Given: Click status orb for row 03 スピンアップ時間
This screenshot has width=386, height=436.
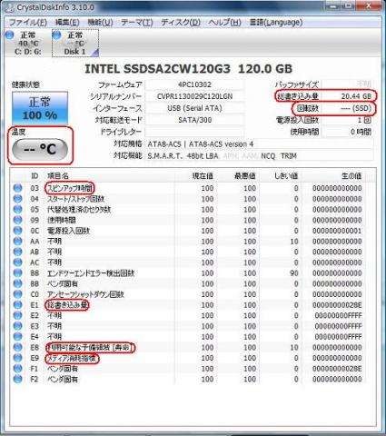Looking at the screenshot, I should [x=18, y=188].
